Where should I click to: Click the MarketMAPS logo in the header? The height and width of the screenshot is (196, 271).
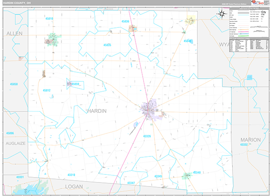pos(257,3)
